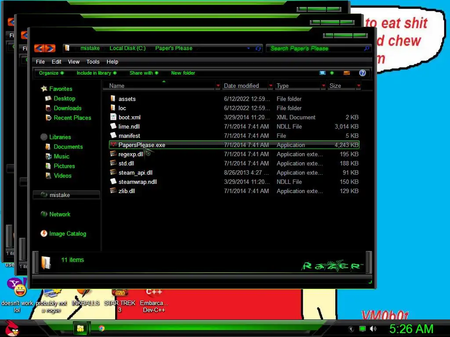Image resolution: width=450 pixels, height=337 pixels.
Task: Select Libraries in the navigation pane
Action: (60, 137)
